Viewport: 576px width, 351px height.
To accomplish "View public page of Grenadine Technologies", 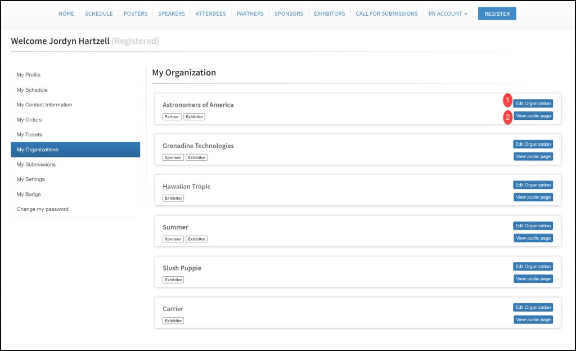I will click(x=533, y=156).
